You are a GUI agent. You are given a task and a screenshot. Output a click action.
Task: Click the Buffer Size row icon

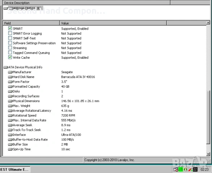(10, 145)
